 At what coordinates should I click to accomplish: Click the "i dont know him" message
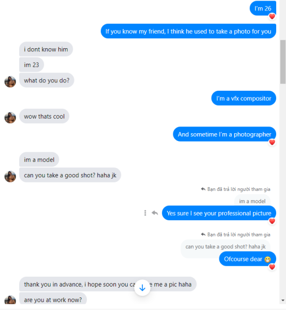[x=46, y=49]
